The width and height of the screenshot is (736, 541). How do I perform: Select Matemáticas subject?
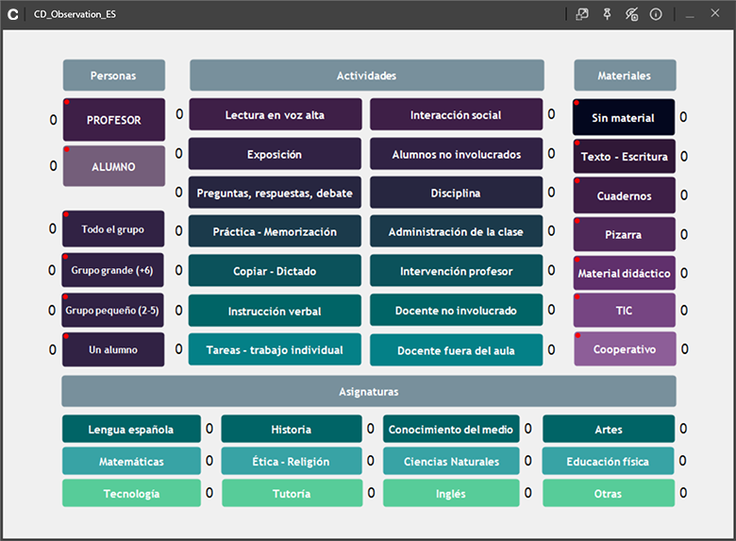[x=131, y=461]
